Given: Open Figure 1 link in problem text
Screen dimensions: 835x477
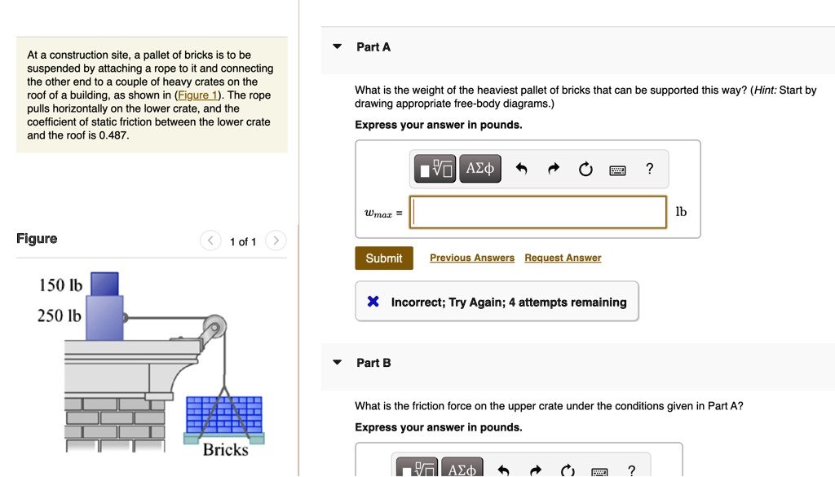Looking at the screenshot, I should click(x=197, y=95).
